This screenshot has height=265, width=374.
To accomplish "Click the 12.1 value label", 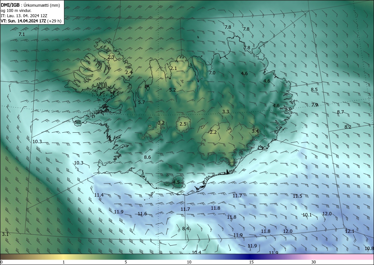I will [350, 231].
